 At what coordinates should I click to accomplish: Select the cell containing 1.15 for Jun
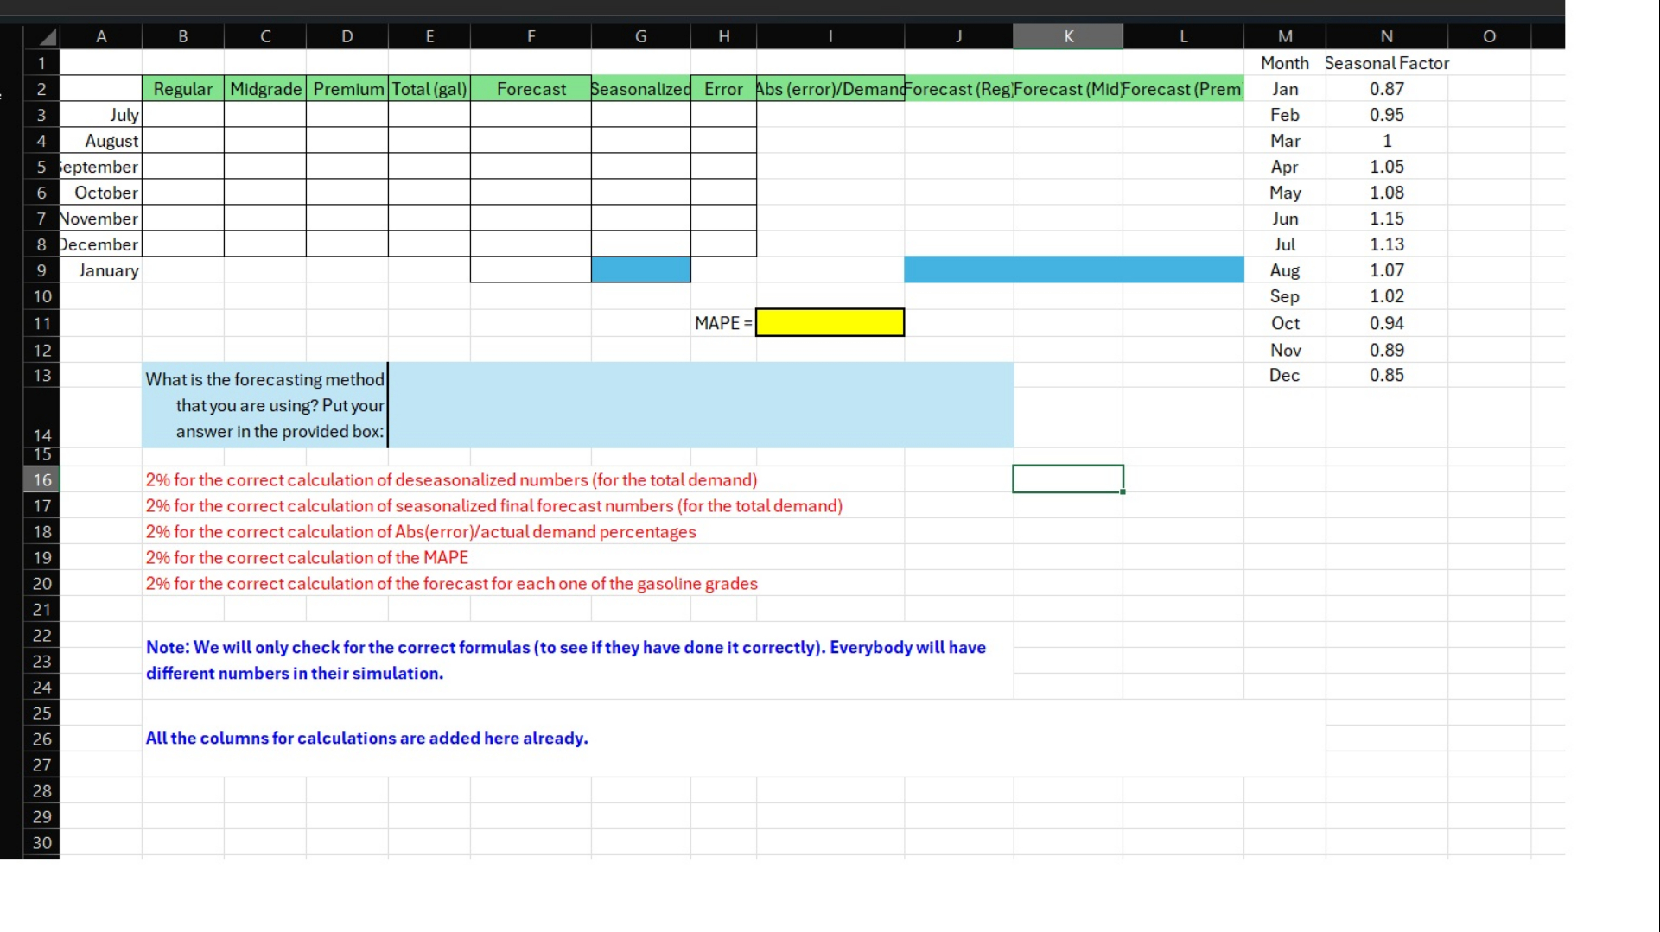pyautogui.click(x=1386, y=219)
